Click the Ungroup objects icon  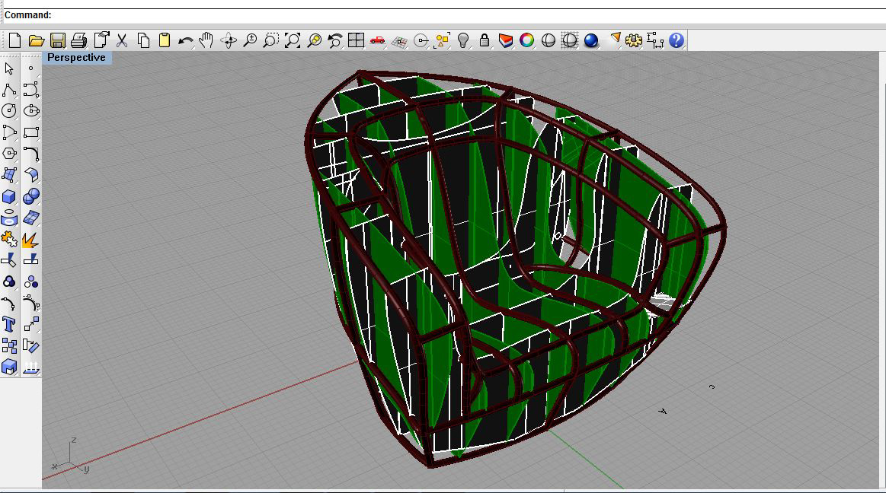click(30, 281)
